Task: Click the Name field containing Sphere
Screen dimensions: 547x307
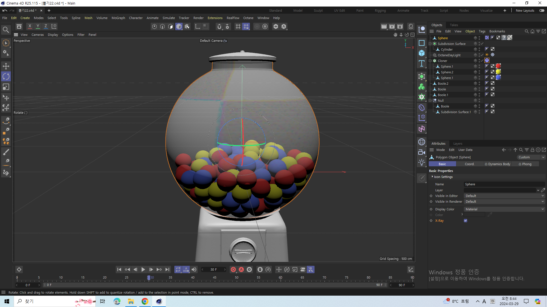Action: tap(504, 184)
